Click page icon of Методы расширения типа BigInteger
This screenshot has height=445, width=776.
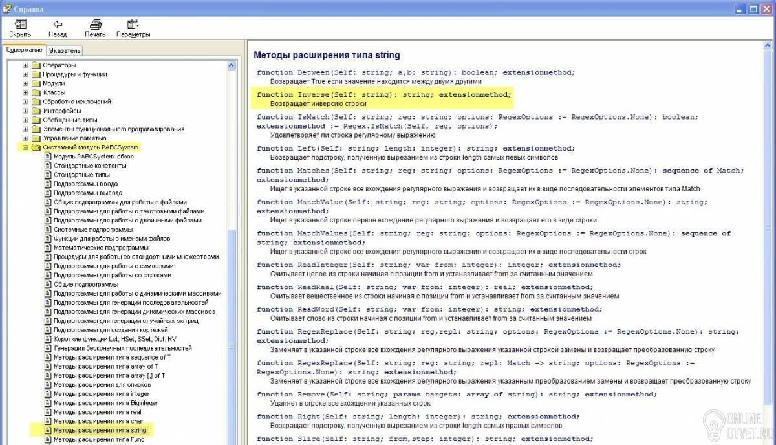[x=47, y=402]
